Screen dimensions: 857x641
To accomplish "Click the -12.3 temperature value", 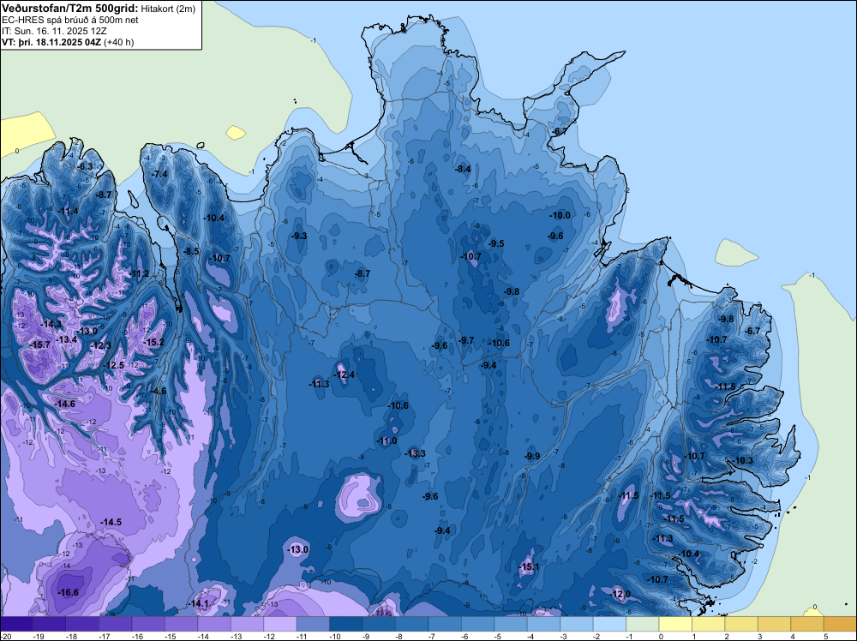I will (101, 345).
